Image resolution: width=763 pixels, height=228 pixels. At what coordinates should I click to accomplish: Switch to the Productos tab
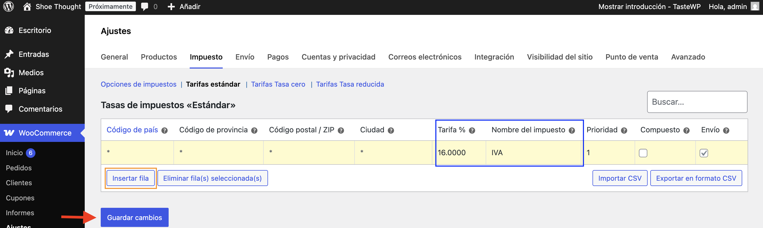point(159,57)
